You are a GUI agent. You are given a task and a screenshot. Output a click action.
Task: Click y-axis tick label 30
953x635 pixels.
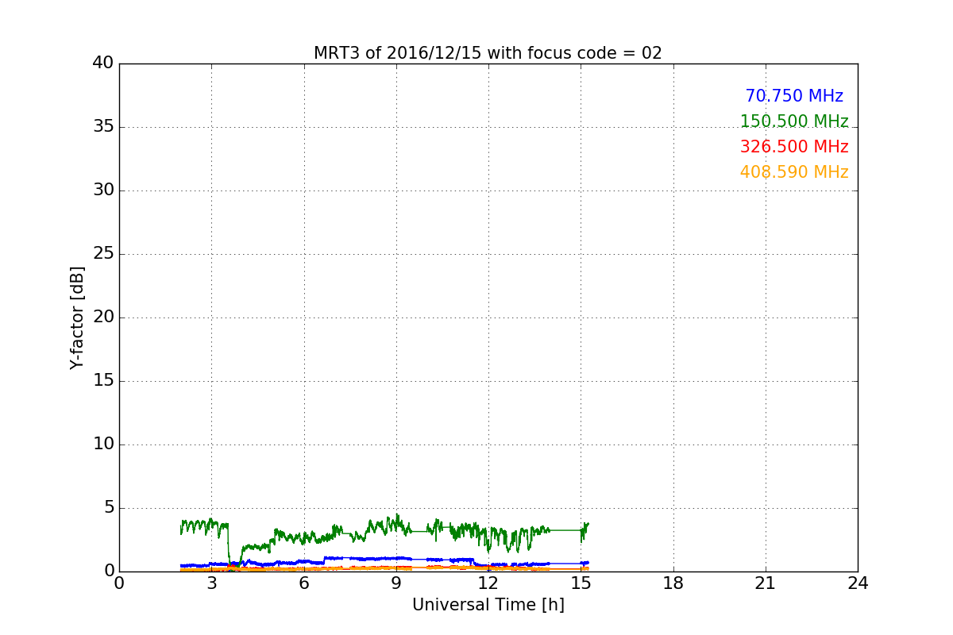[103, 190]
